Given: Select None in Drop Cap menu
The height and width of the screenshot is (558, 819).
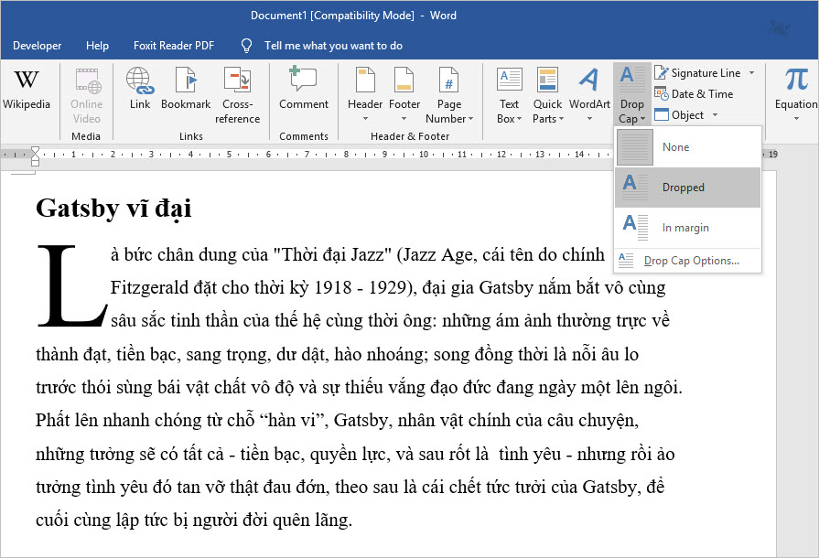Looking at the screenshot, I should point(688,147).
